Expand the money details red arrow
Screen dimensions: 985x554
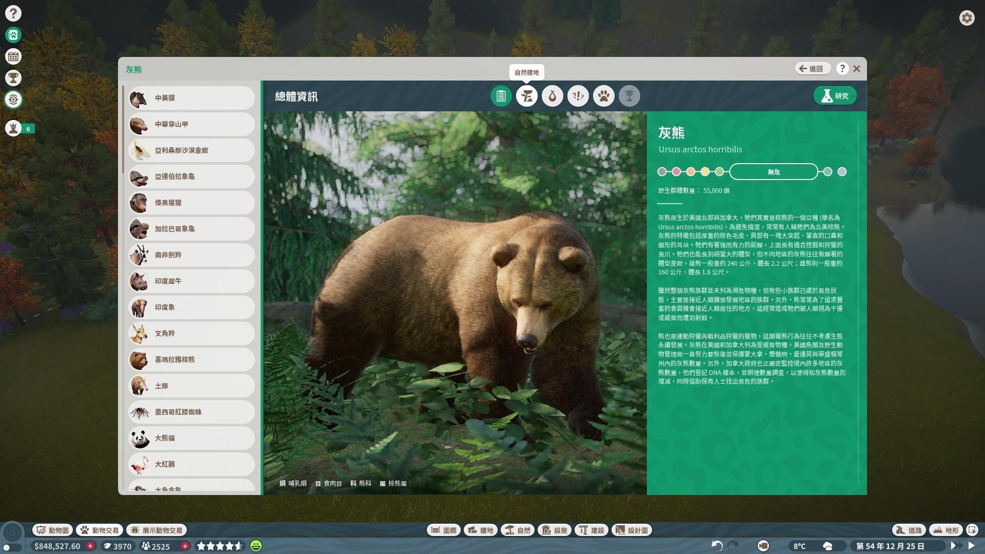click(x=90, y=546)
